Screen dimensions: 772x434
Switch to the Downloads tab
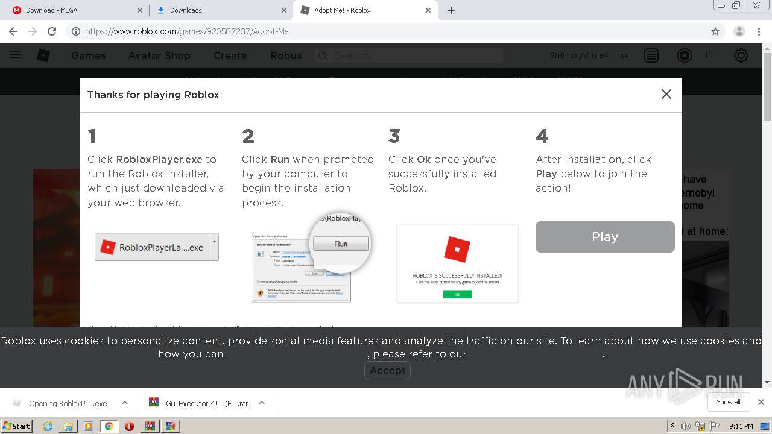(x=221, y=10)
